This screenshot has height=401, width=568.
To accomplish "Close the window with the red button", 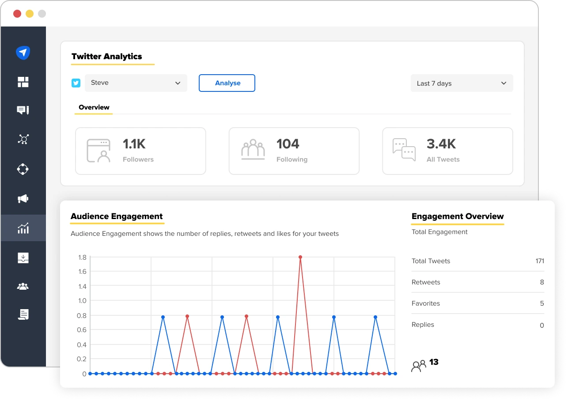I will (x=17, y=14).
